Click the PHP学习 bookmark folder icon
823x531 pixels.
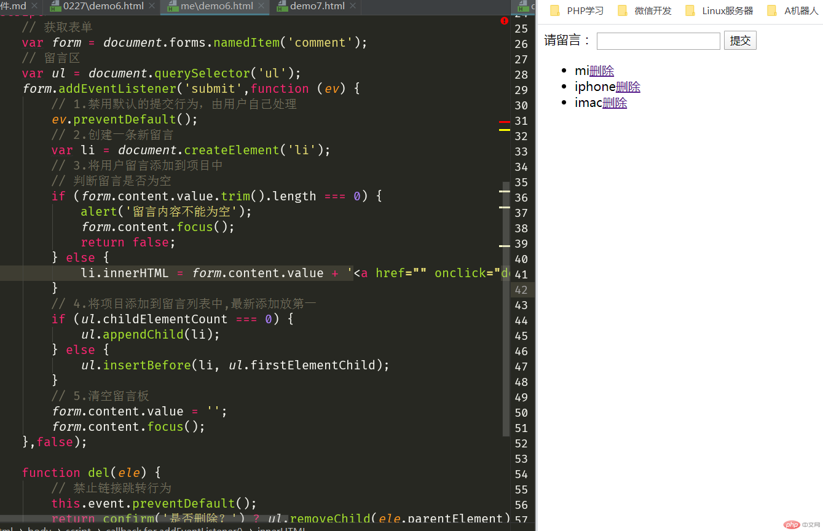pos(555,11)
